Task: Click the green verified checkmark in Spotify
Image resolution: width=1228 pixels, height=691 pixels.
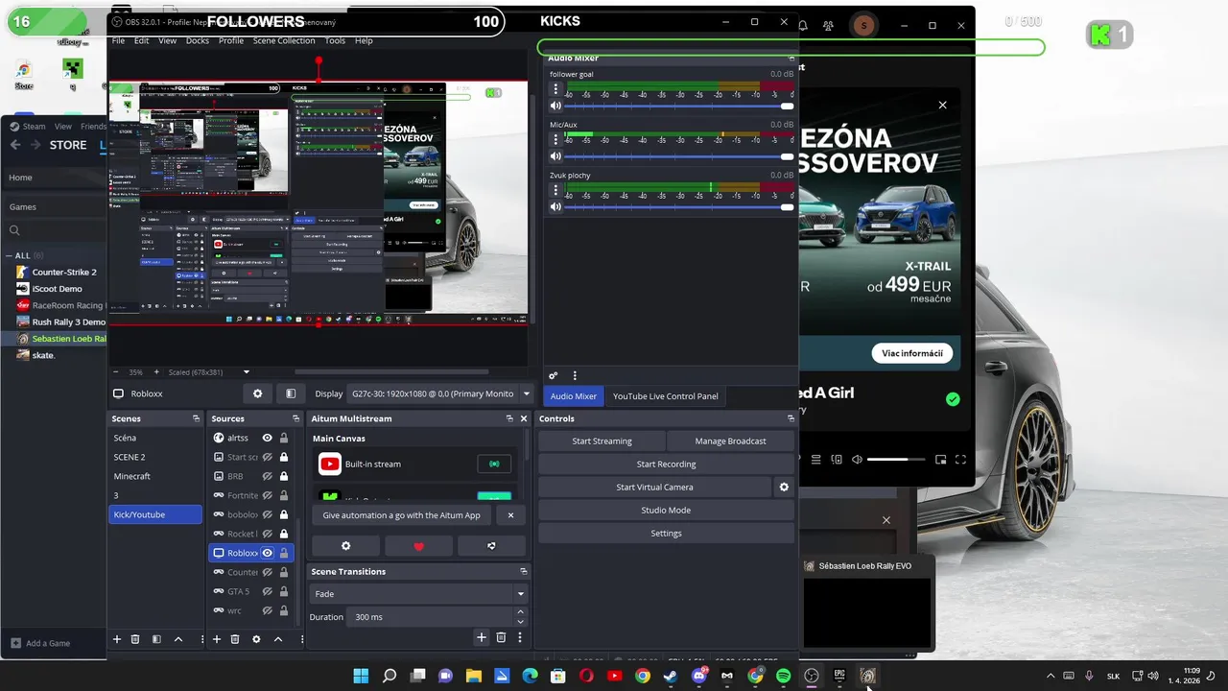Action: coord(953,399)
